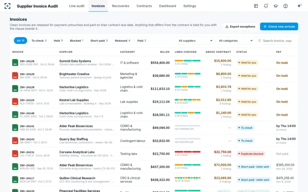The width and height of the screenshot is (308, 192).
Task: Click the search magnifier icon
Action: point(259,41)
